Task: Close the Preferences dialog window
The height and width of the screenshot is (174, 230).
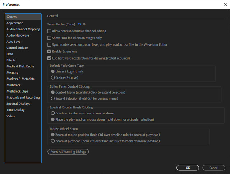Action: pyautogui.click(x=225, y=4)
